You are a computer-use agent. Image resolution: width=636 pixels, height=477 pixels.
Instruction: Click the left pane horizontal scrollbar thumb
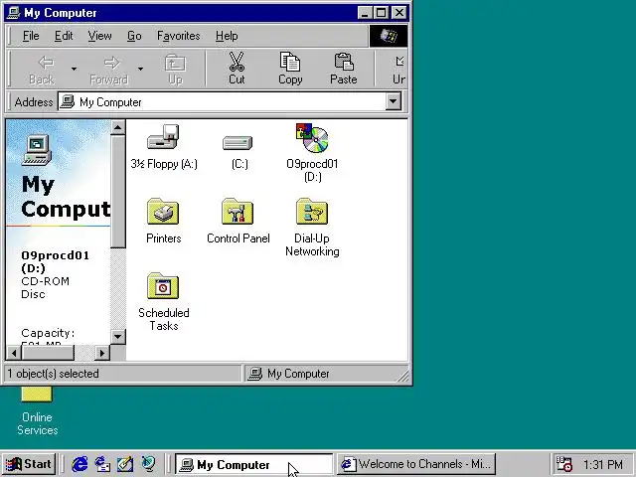(x=48, y=353)
